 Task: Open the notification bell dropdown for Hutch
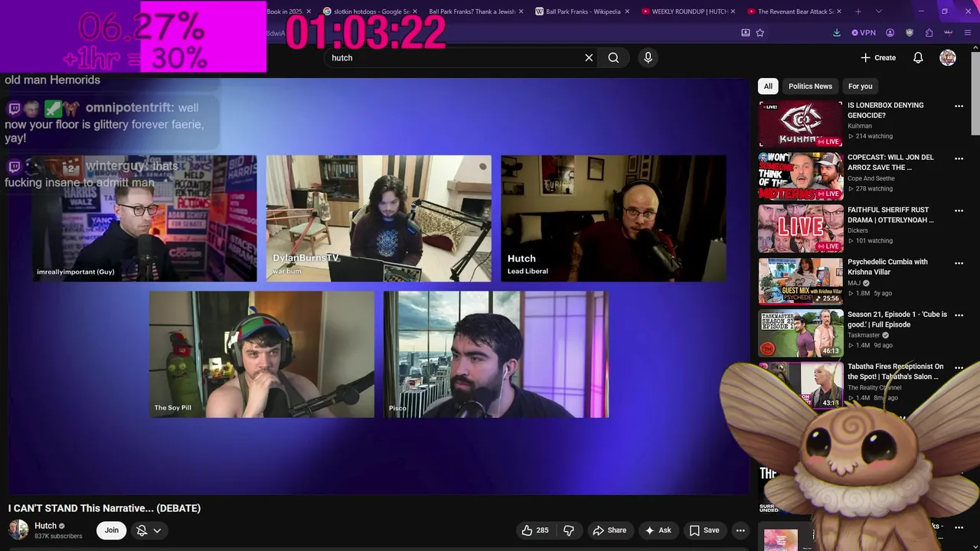pos(149,530)
